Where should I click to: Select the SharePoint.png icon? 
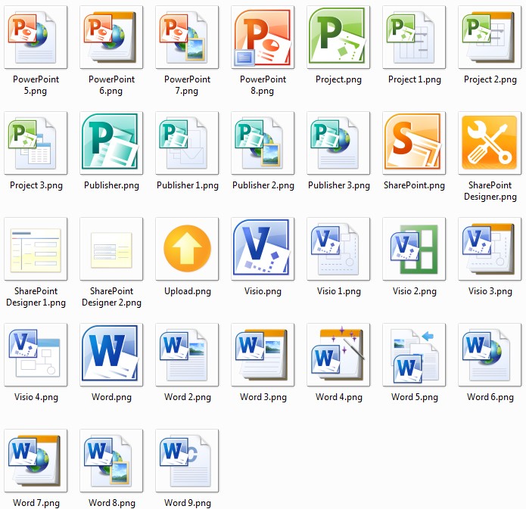click(x=414, y=143)
